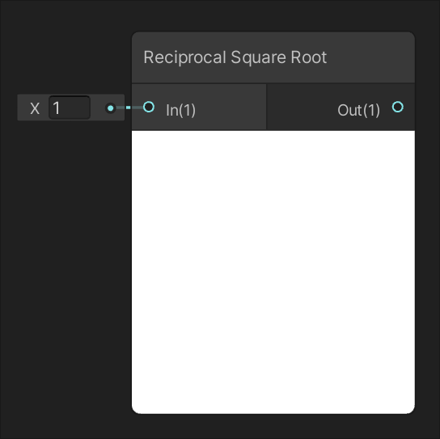Click the Out(1) output port circle
440x439 pixels.
click(398, 107)
